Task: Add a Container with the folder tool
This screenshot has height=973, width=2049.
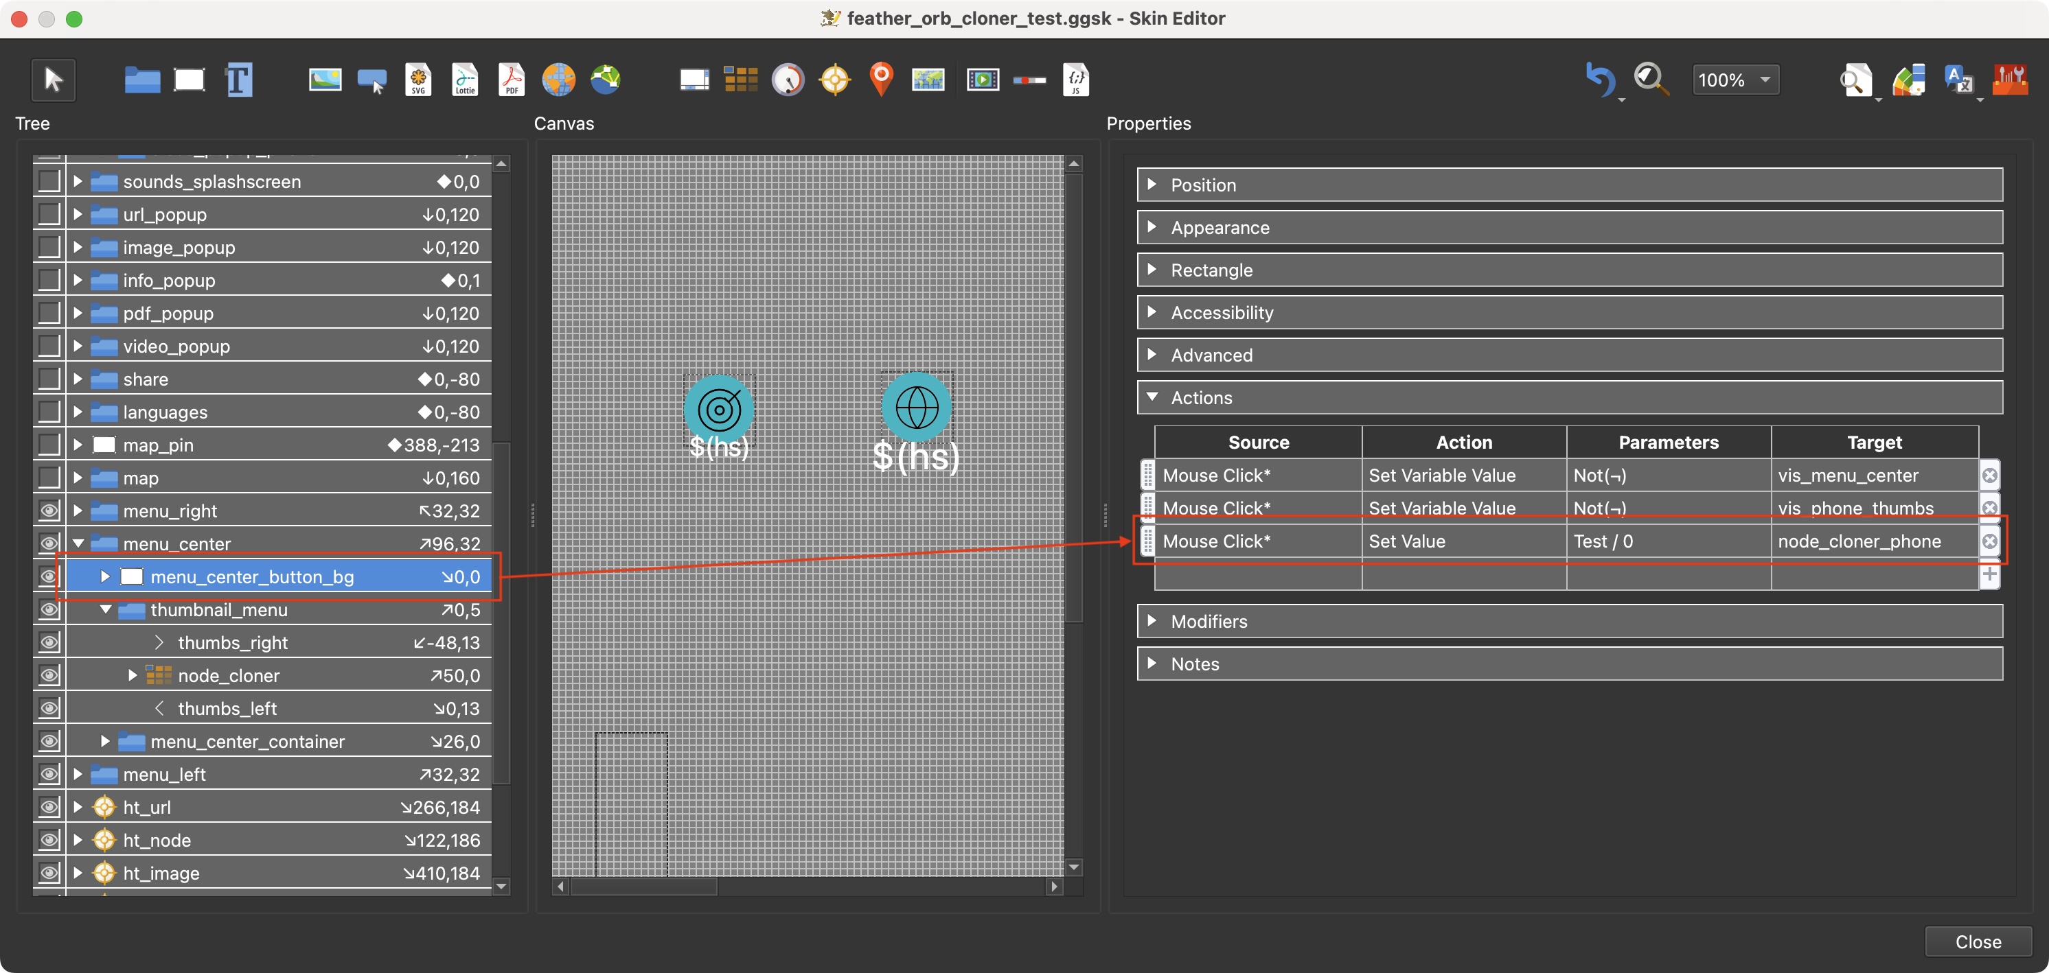Action: tap(142, 80)
